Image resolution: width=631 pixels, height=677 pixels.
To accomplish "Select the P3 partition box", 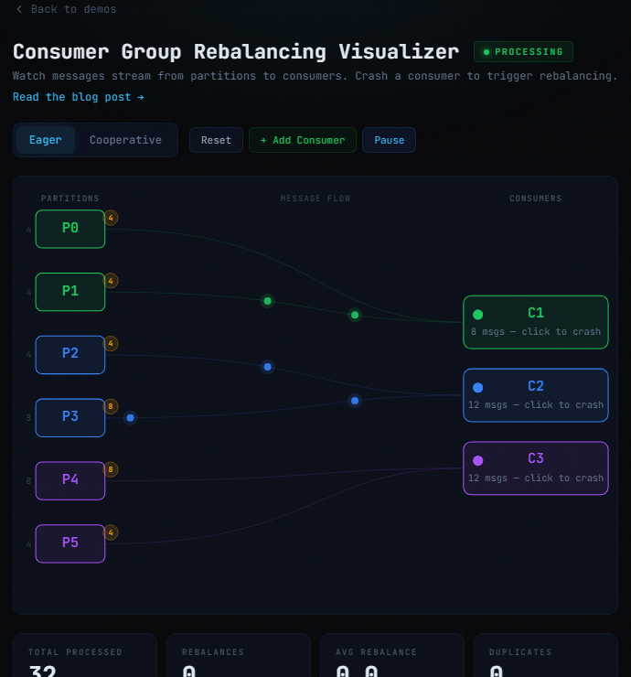I will (70, 417).
